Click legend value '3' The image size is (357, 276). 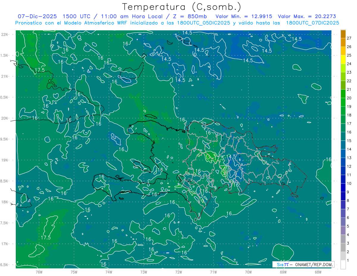[x=348, y=243]
